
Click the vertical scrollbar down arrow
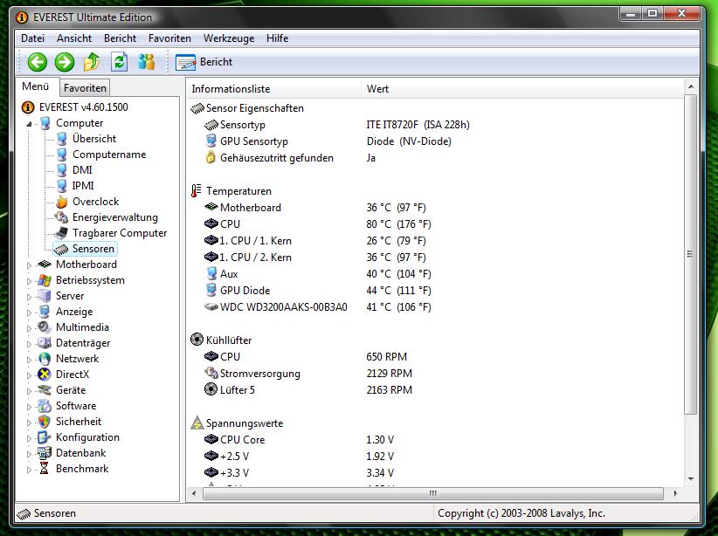[x=691, y=479]
